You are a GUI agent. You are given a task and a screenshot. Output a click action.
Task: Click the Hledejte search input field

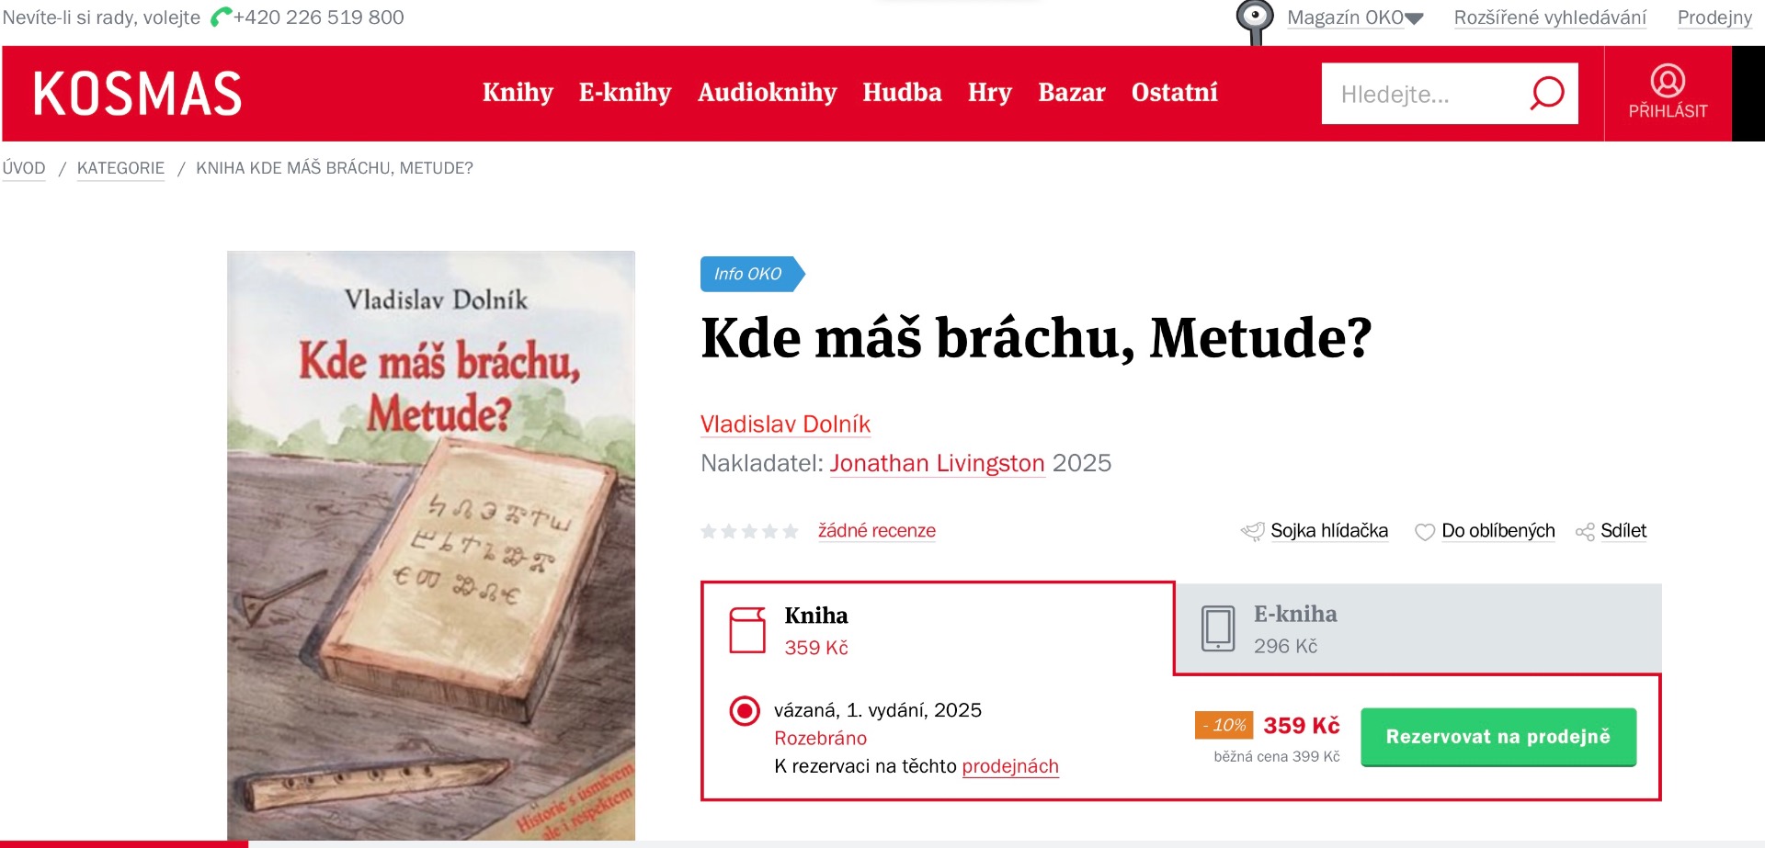tap(1420, 94)
